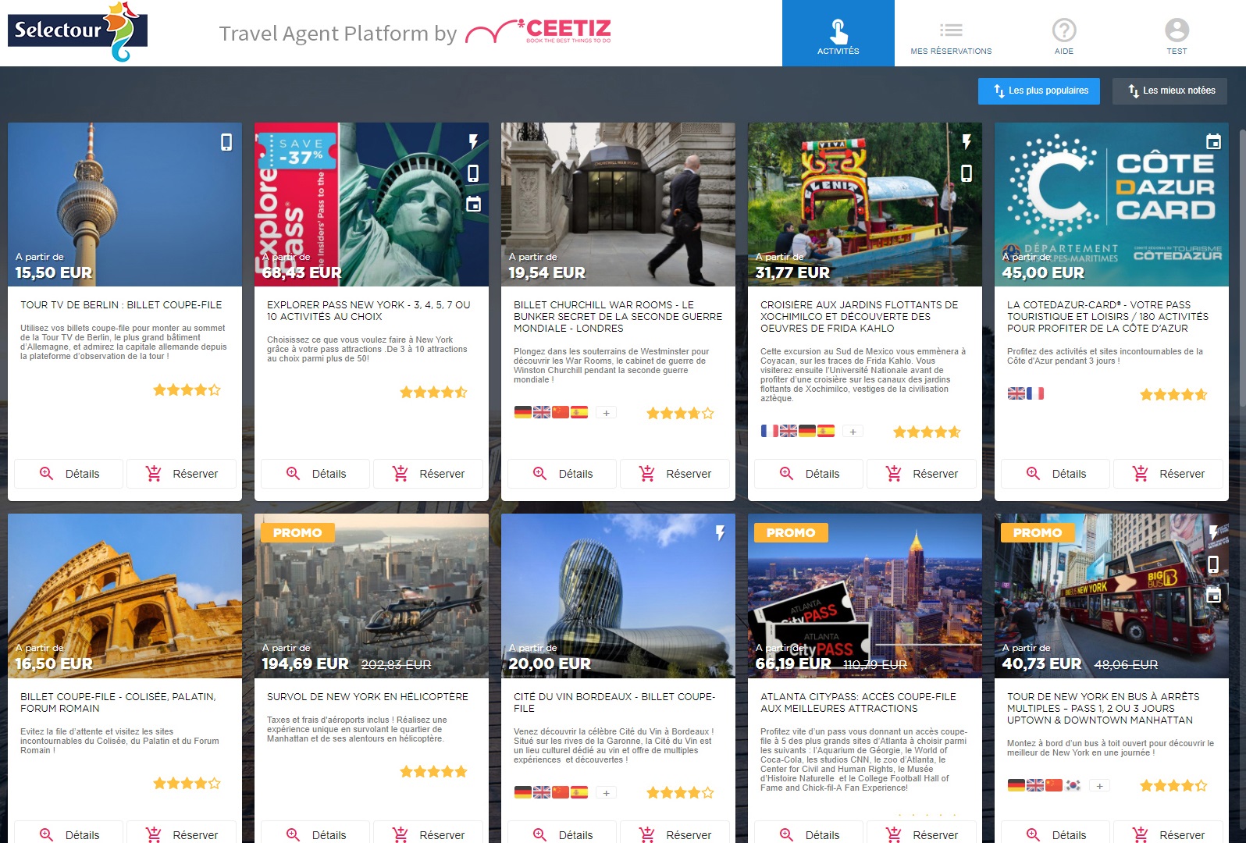Open Détails for New York bus tour
Image resolution: width=1246 pixels, height=843 pixels.
[x=1055, y=832]
